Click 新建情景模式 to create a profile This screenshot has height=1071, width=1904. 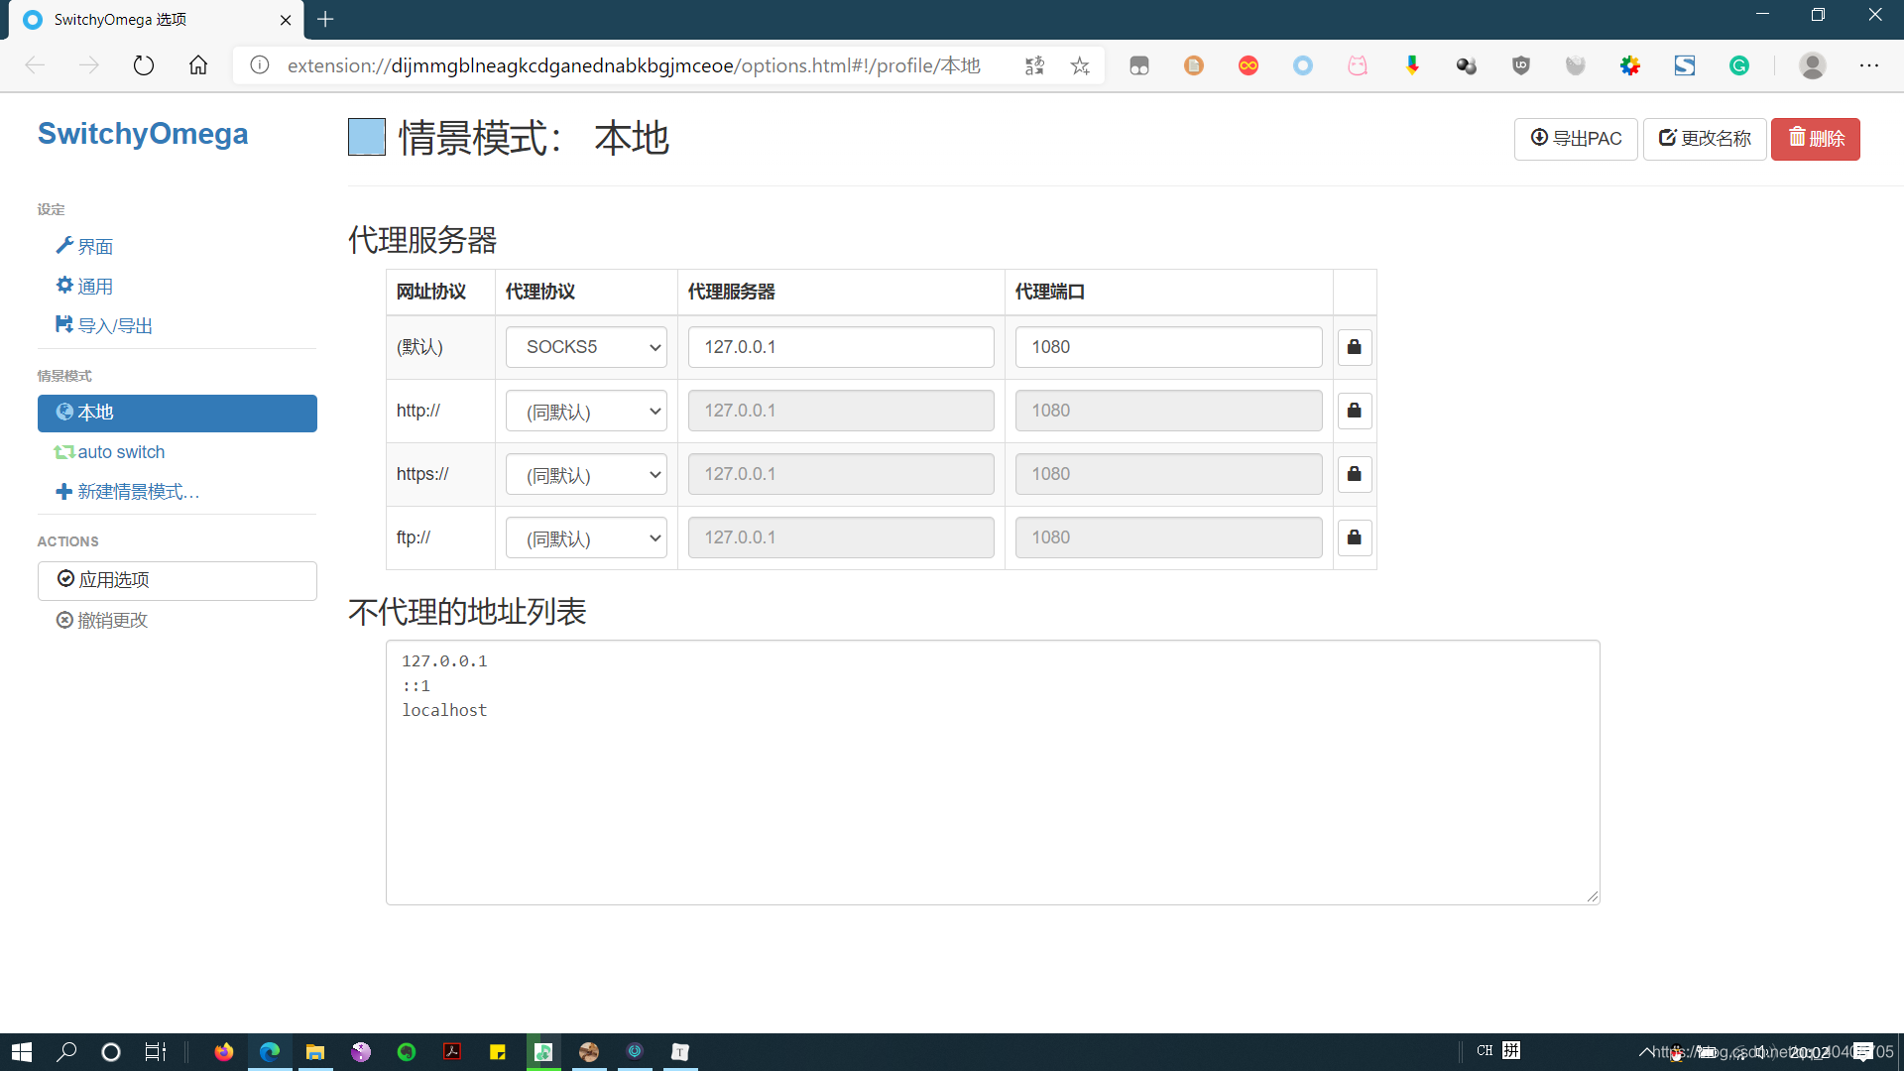[x=128, y=492]
